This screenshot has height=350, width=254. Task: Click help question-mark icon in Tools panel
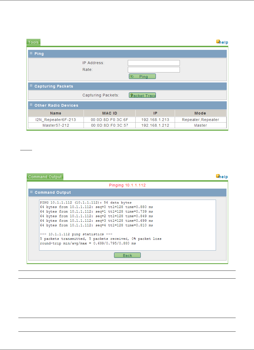click(218, 41)
